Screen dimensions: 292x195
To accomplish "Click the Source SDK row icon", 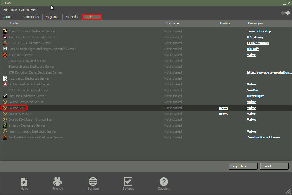I will pyautogui.click(x=5, y=108).
